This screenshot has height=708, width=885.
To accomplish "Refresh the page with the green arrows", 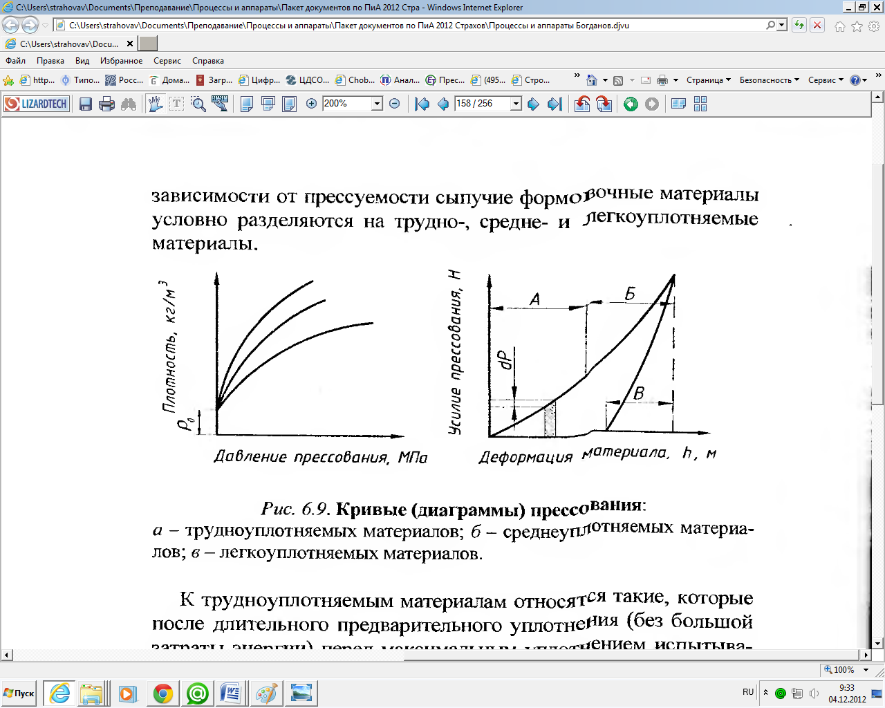I will pos(799,26).
